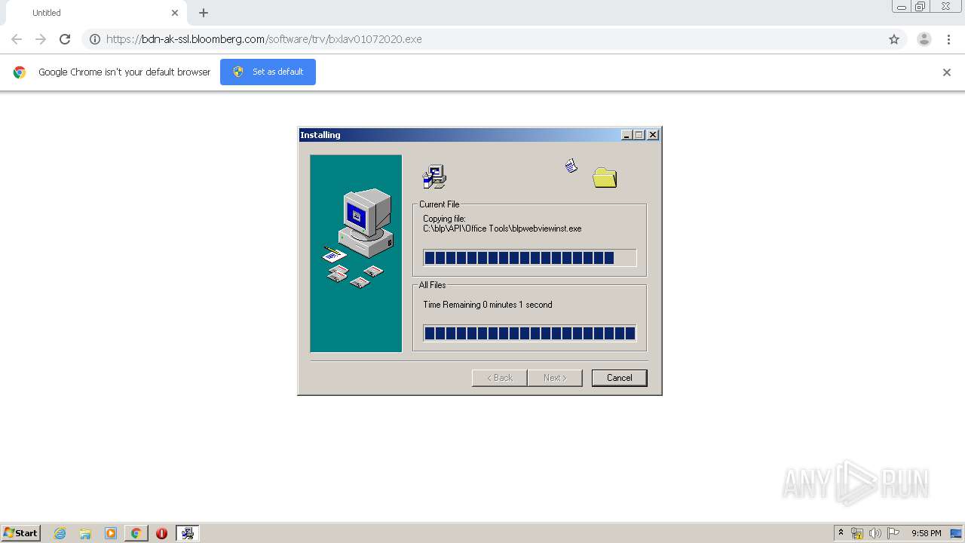Screen dimensions: 965x543
Task: Close the Installing dialog window
Action: coord(653,135)
